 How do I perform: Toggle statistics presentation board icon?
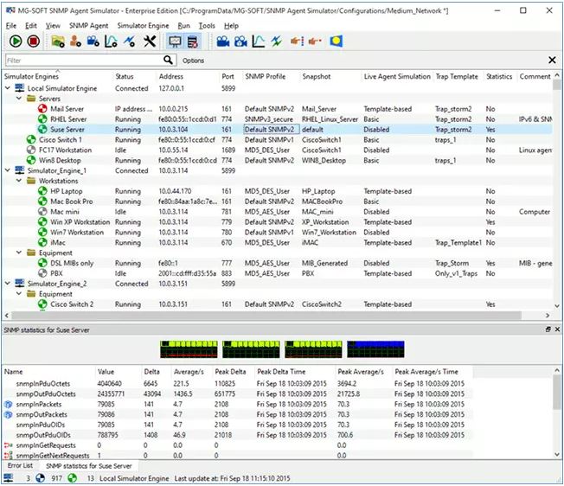[x=176, y=42]
